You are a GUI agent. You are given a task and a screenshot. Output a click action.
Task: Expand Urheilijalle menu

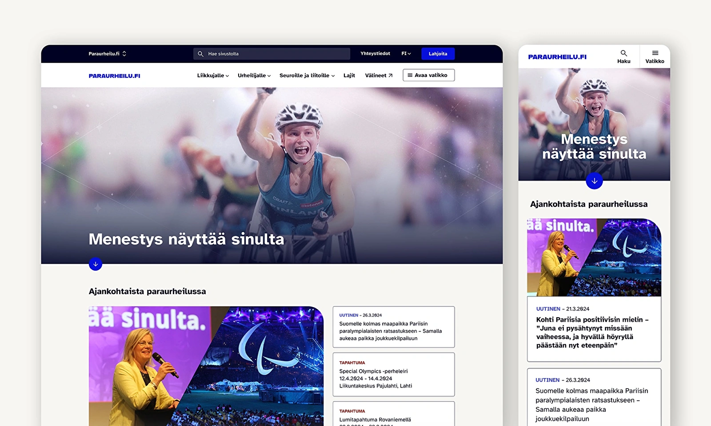click(x=254, y=75)
